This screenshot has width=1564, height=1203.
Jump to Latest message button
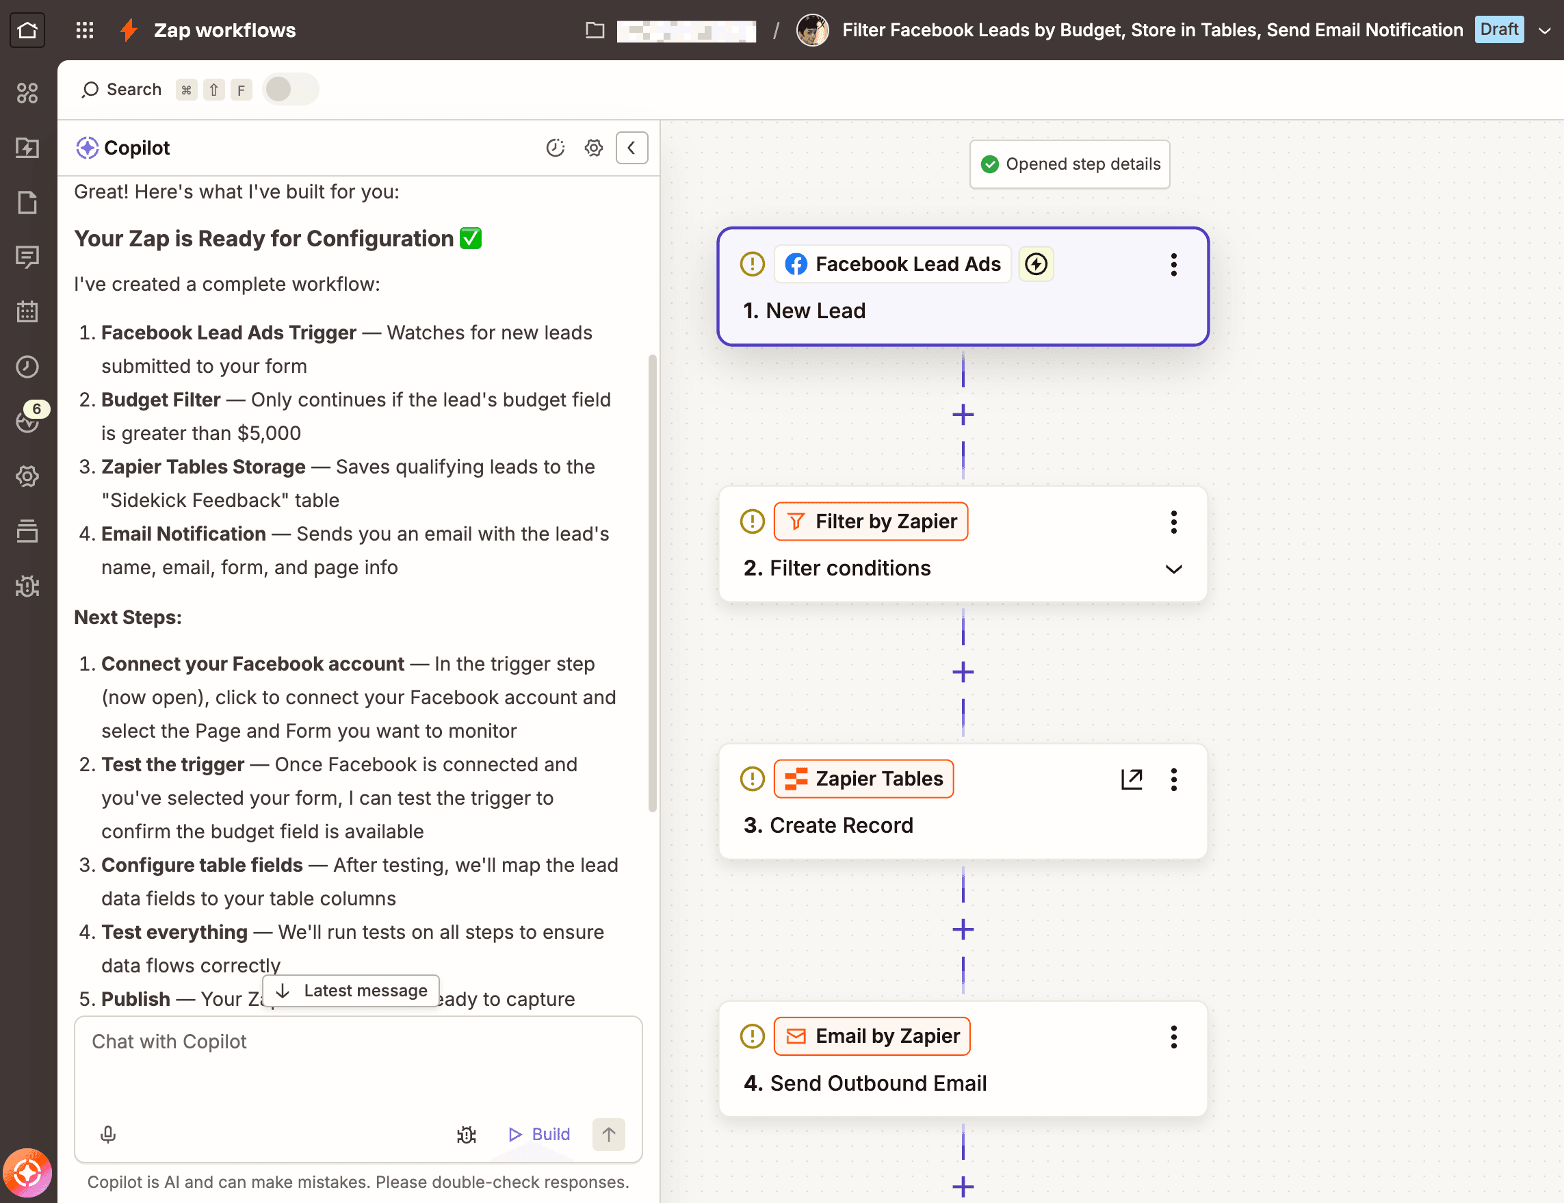coord(351,990)
